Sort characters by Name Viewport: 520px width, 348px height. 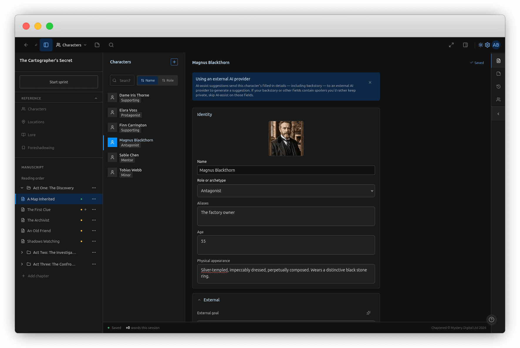(x=148, y=80)
